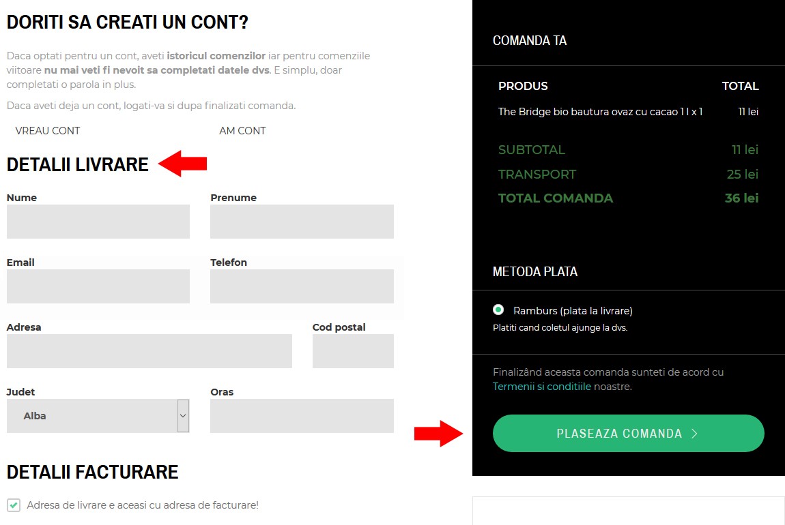Click the Nume input field
This screenshot has height=525, width=785.
click(98, 222)
